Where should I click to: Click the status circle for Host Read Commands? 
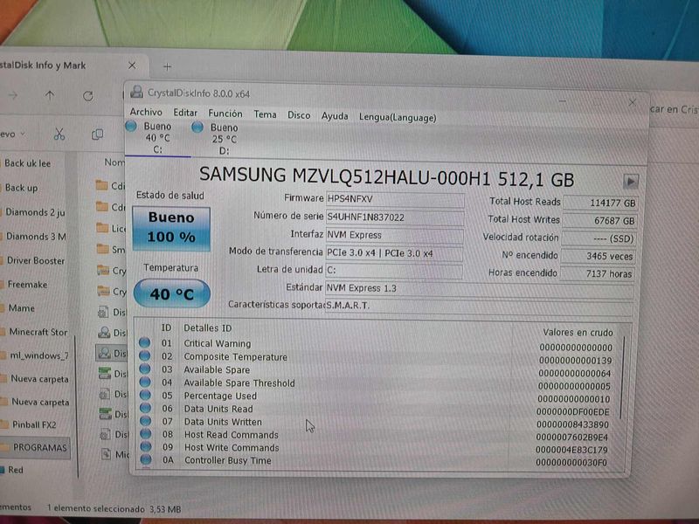pos(146,433)
